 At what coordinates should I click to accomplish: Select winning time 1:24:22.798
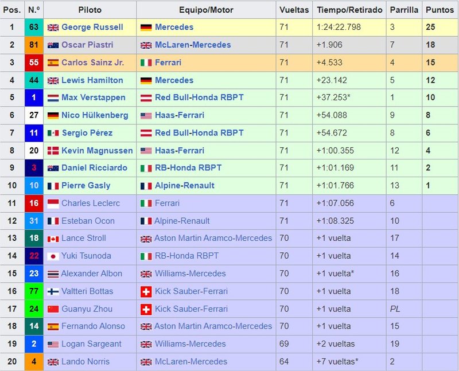click(339, 27)
